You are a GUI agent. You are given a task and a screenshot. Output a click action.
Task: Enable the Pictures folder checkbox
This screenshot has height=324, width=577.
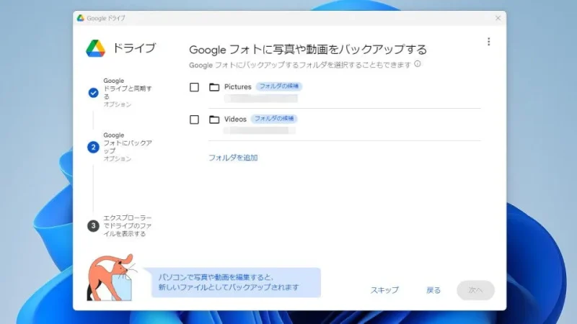click(194, 87)
